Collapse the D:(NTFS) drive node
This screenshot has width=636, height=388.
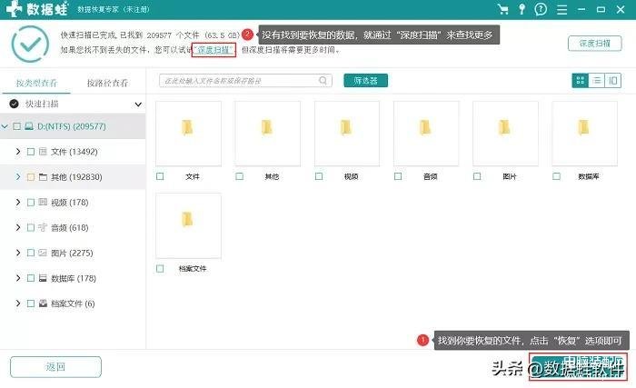tap(5, 126)
